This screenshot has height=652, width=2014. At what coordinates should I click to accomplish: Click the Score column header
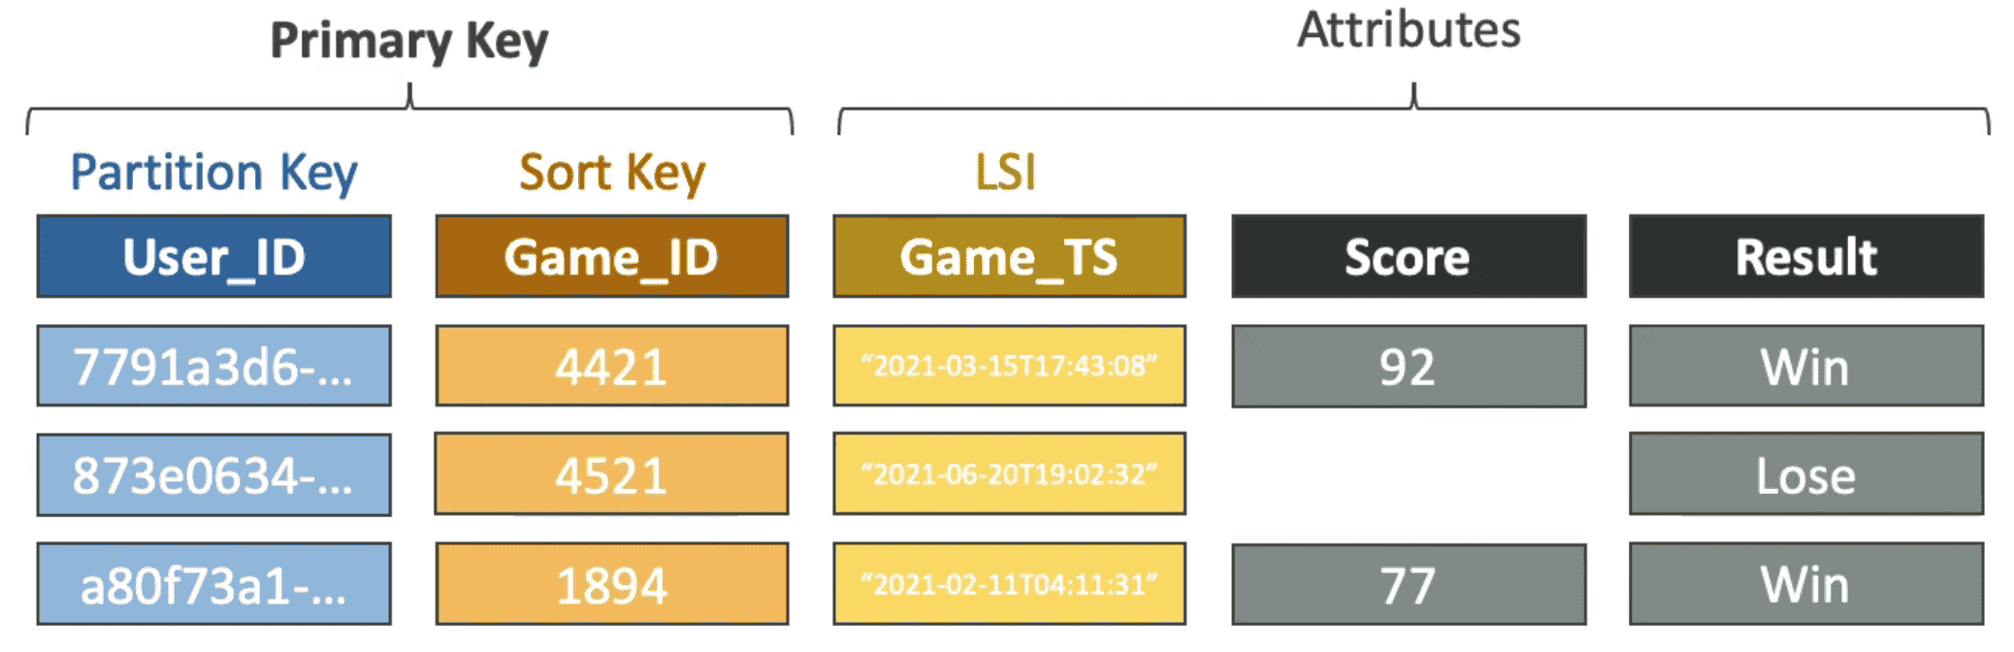(1408, 256)
